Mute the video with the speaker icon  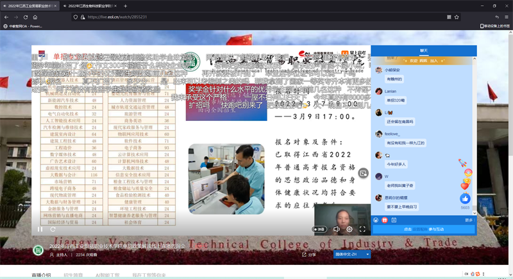tap(336, 229)
